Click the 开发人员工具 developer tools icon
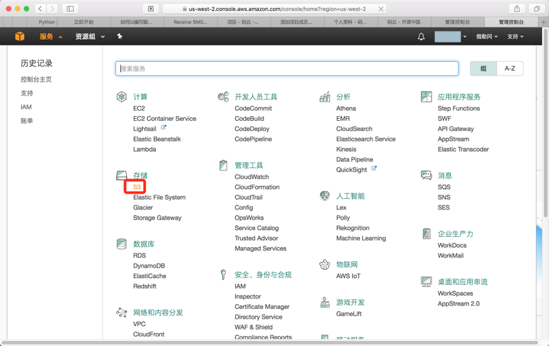The image size is (549, 346). click(x=223, y=96)
